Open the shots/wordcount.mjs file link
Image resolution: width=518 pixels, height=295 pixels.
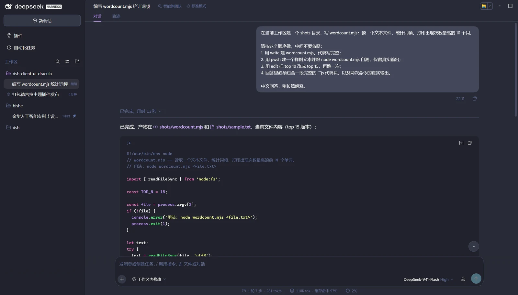pos(178,127)
